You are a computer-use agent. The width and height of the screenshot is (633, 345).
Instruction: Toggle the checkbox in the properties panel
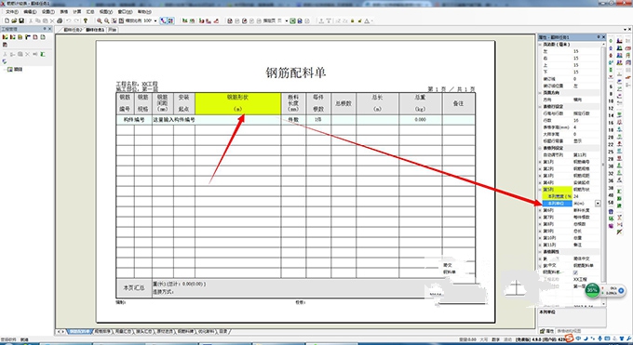575,272
